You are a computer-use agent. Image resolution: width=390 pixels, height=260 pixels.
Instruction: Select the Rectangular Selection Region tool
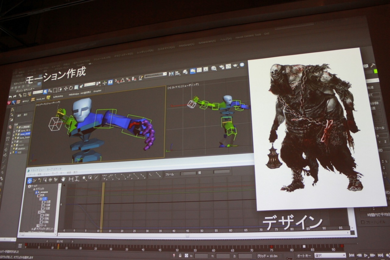coord(55,90)
